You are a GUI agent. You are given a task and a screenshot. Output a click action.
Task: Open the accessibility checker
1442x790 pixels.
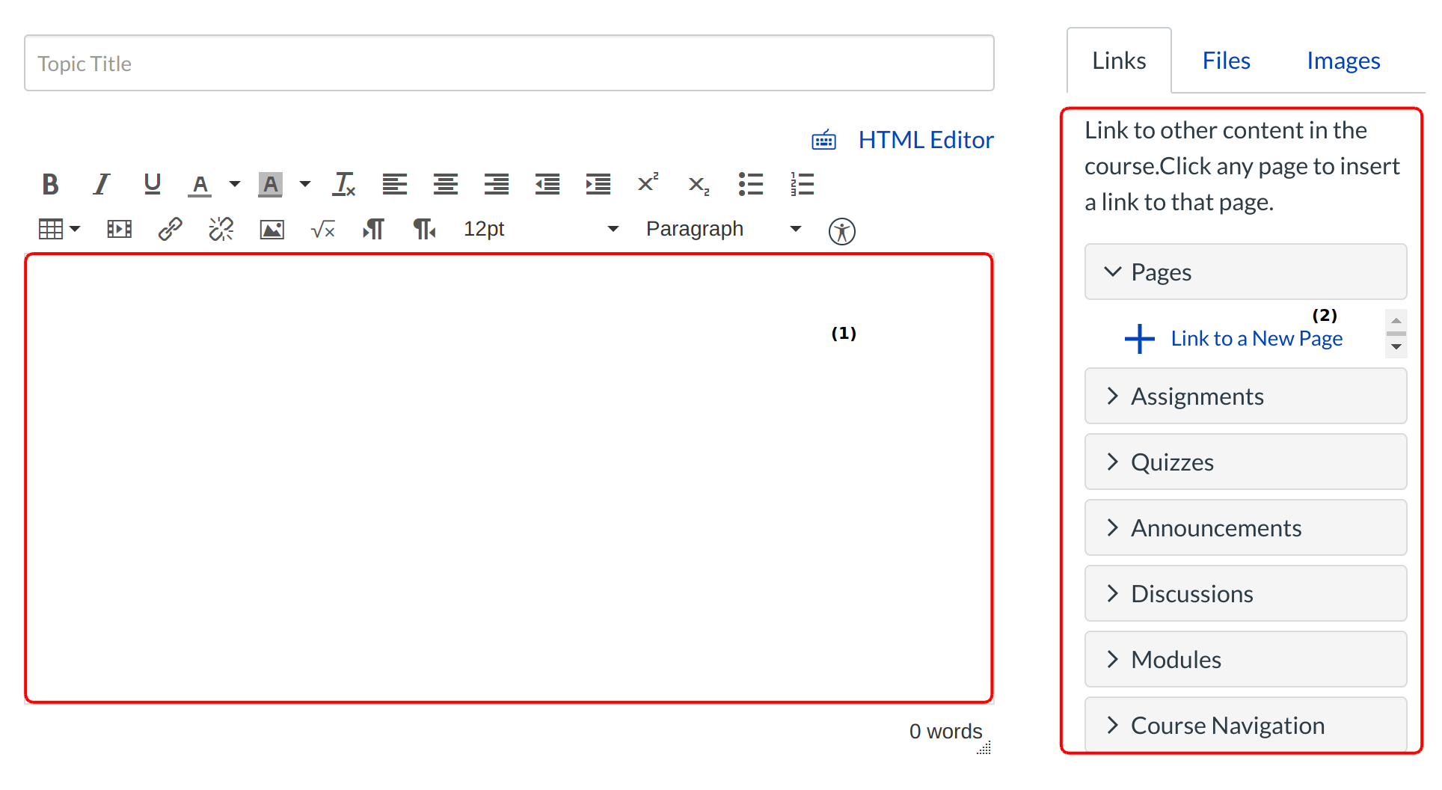(x=841, y=231)
